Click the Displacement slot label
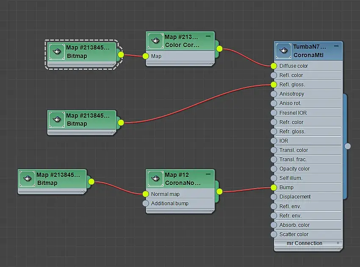 pyautogui.click(x=295, y=197)
